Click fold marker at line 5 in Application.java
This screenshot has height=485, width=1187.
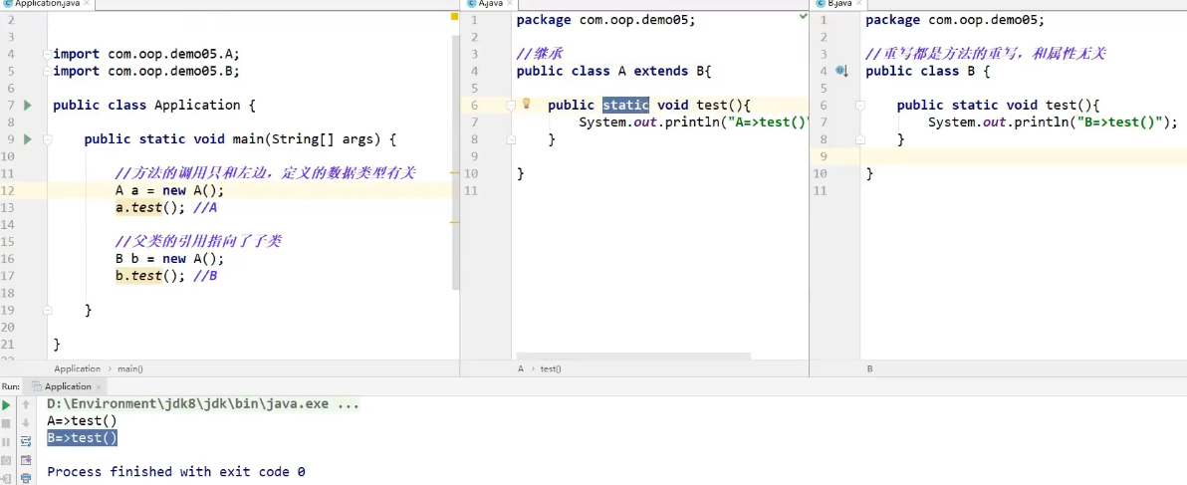click(x=47, y=71)
